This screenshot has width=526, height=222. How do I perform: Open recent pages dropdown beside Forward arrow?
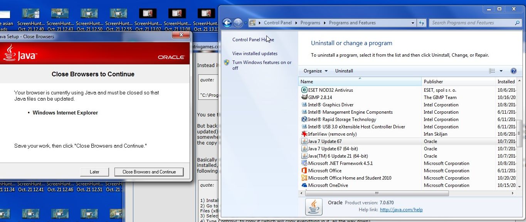tap(245, 23)
